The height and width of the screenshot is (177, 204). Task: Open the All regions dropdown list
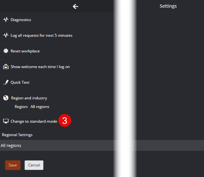102,145
